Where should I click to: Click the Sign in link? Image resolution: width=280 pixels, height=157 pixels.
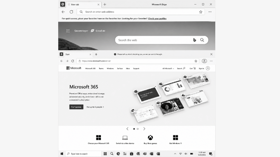tap(201, 68)
